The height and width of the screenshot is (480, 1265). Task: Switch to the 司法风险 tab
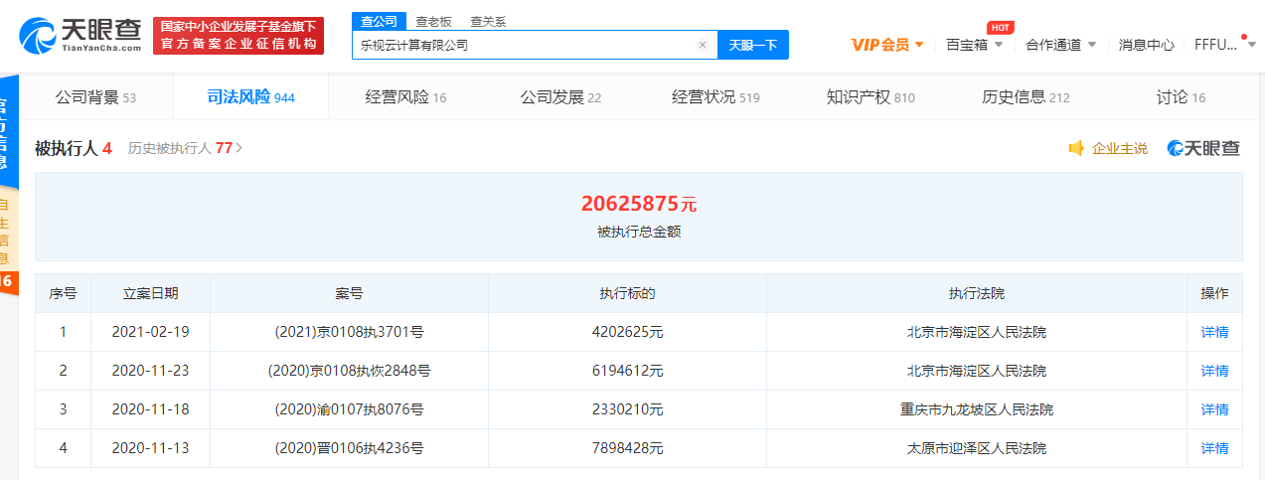tap(250, 97)
